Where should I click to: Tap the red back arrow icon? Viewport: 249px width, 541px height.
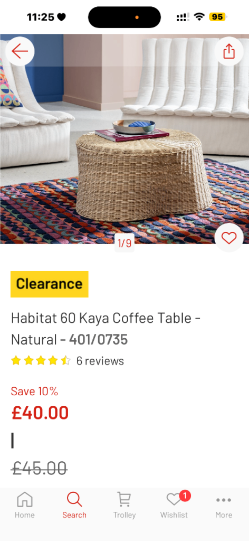coord(20,51)
